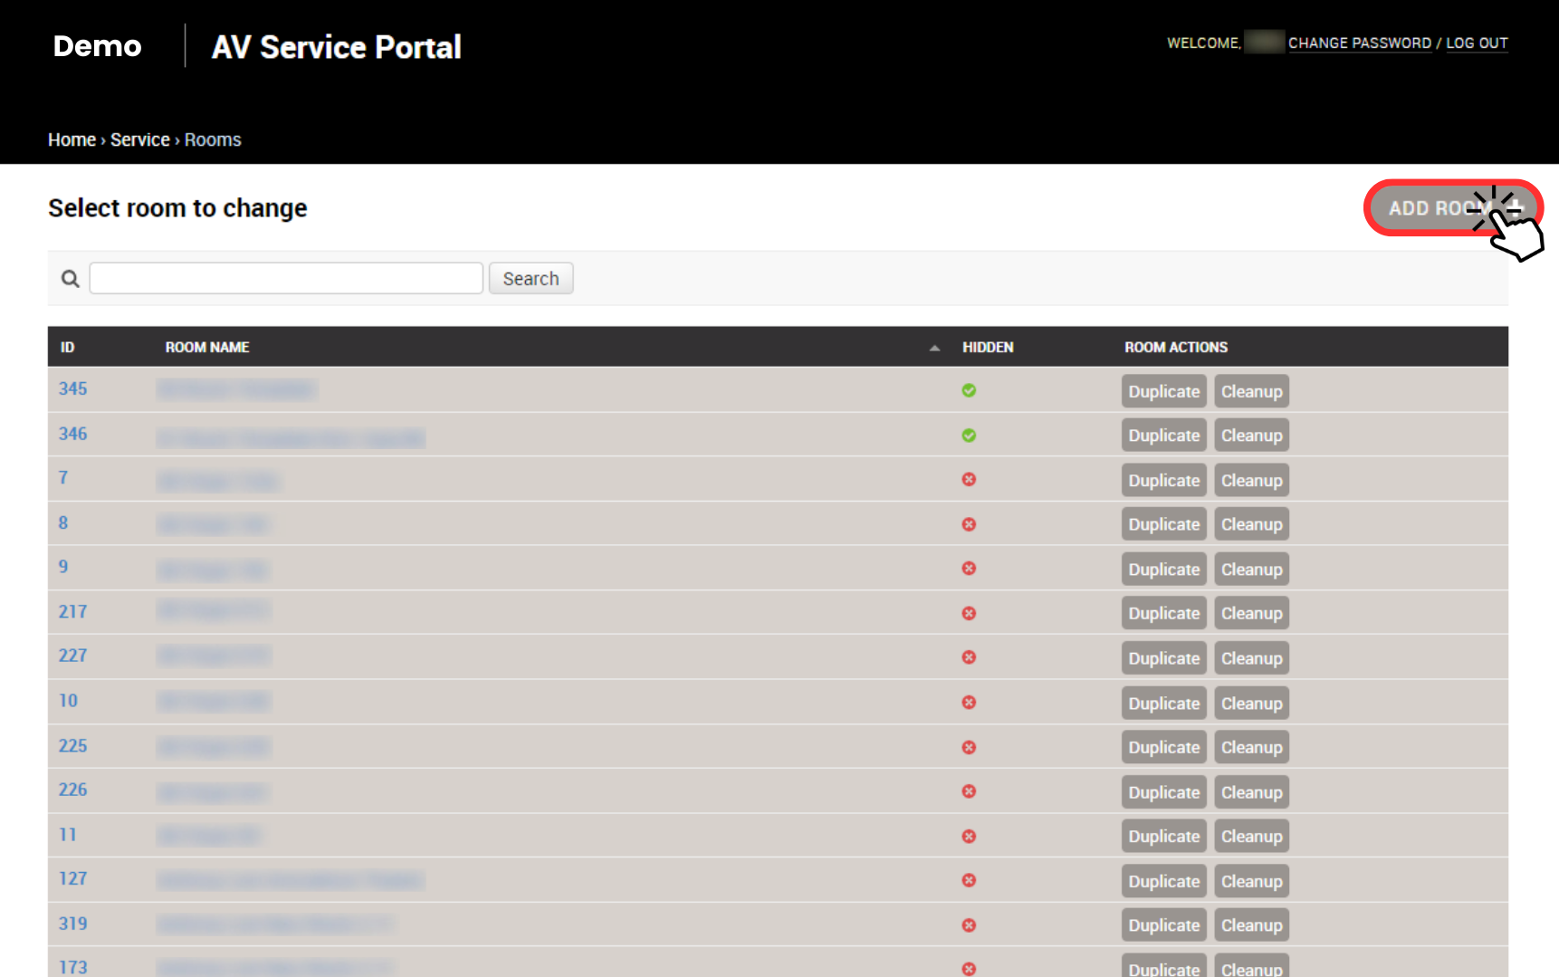Click the red hidden icon for room 7
This screenshot has width=1559, height=977.
coord(969,479)
